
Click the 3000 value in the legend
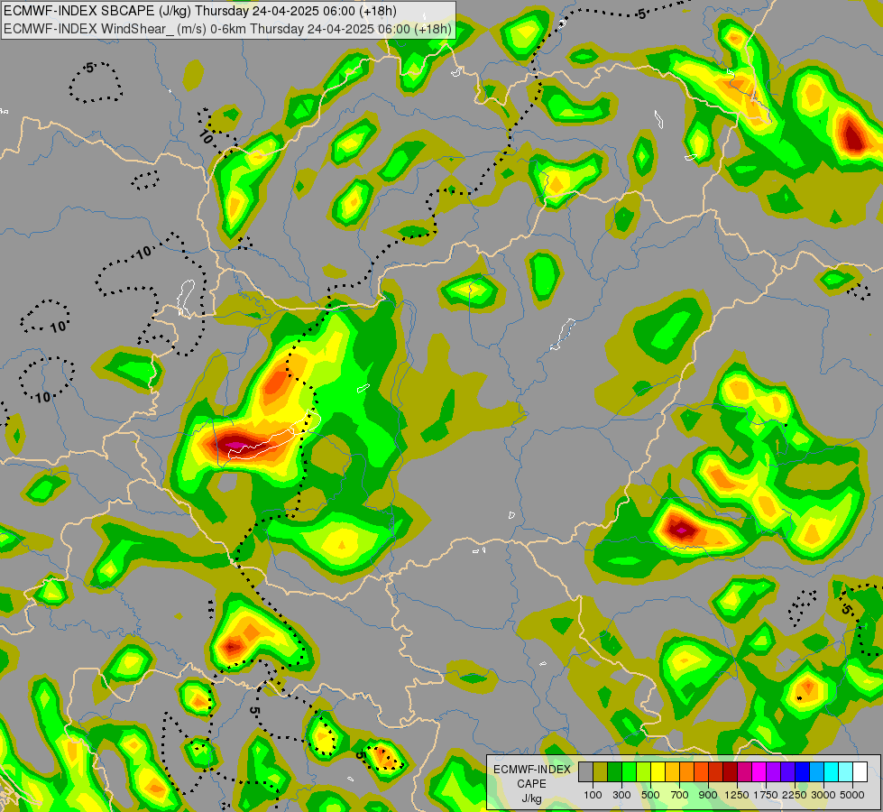823,795
